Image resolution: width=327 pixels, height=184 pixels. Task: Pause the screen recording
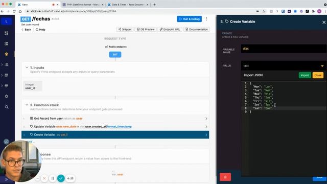[53, 178]
